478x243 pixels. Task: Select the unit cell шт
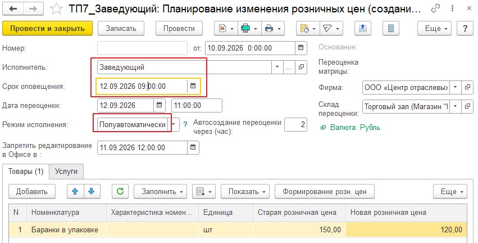click(226, 229)
